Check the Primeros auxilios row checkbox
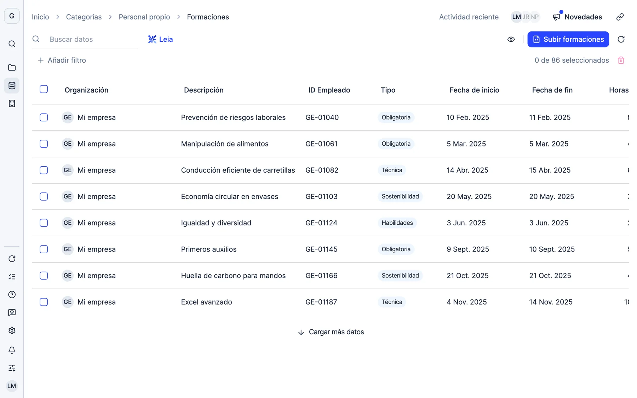This screenshot has height=398, width=637. click(44, 249)
